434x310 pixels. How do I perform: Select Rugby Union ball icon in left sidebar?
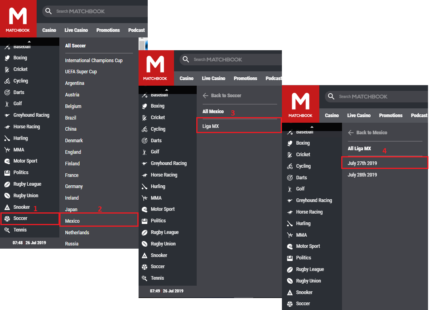(x=7, y=196)
